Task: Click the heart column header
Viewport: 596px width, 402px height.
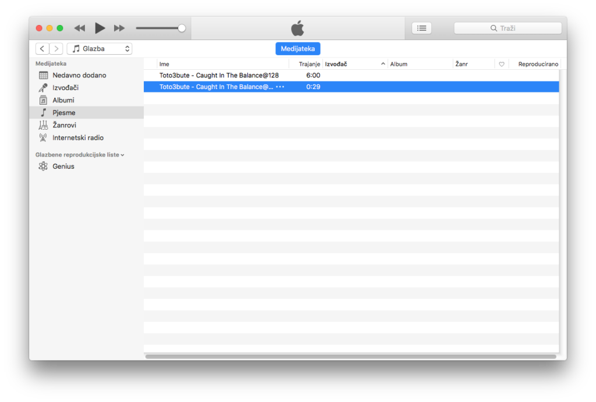Action: pos(502,64)
